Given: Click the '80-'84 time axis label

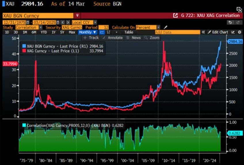Looking at the screenshot, I should 45,160.
